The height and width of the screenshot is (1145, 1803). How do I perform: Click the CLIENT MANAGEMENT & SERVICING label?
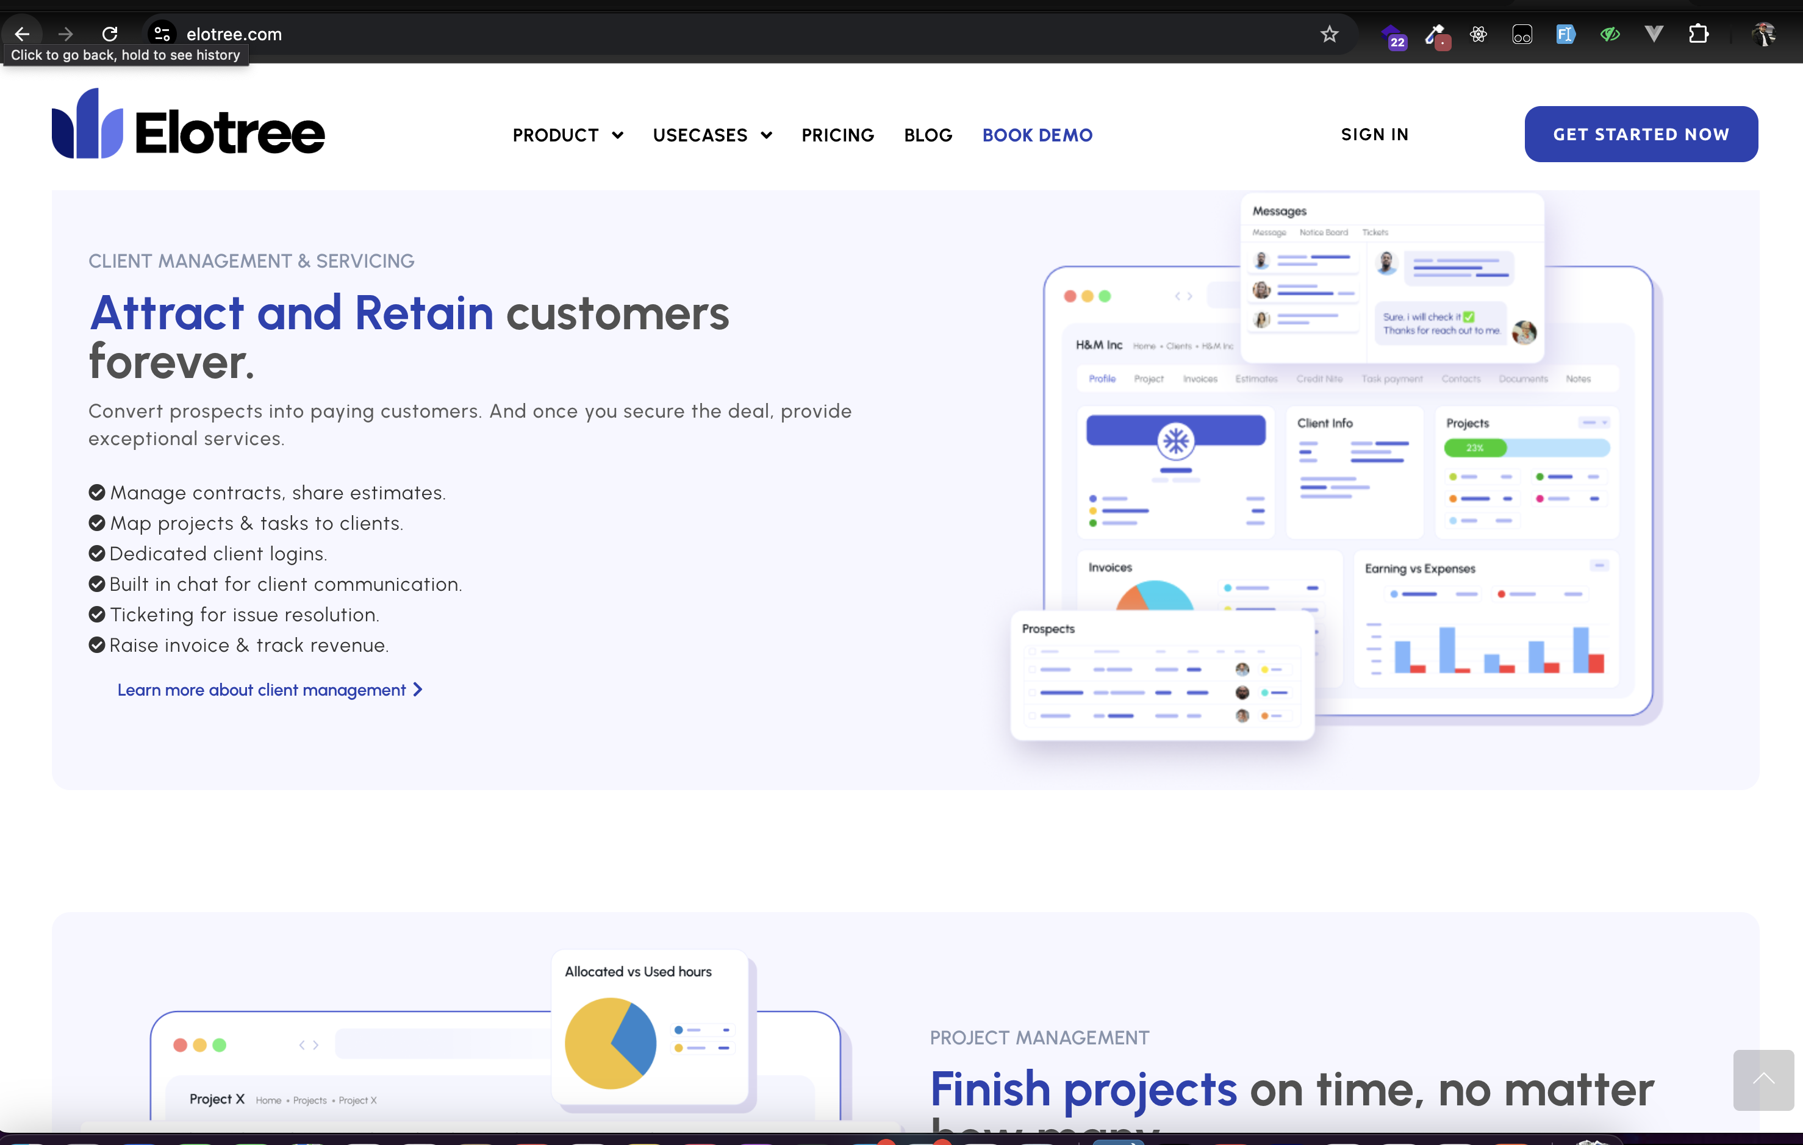point(251,260)
